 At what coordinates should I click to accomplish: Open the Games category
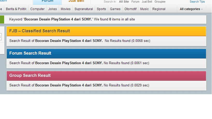115,9
